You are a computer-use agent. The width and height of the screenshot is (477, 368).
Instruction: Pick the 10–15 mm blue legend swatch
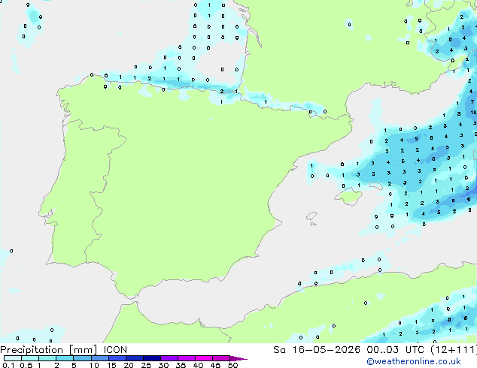[100, 358]
